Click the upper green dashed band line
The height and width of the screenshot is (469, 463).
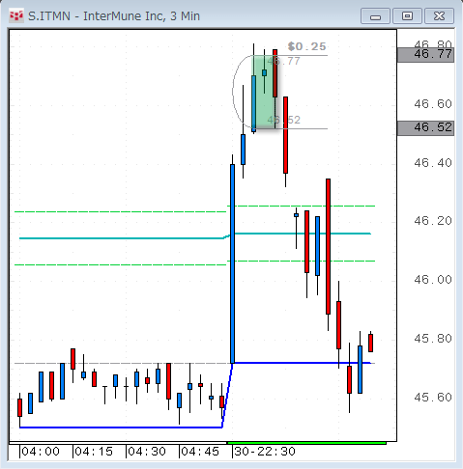click(121, 211)
